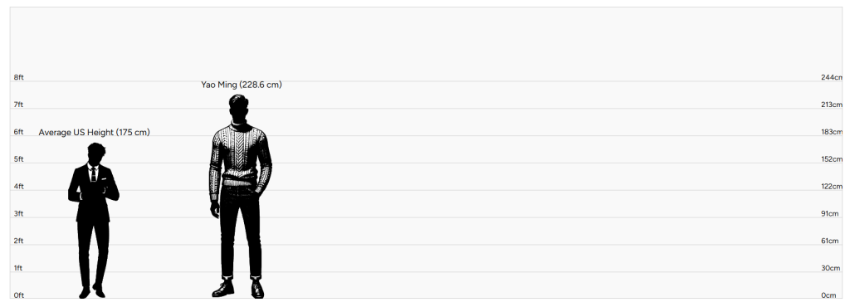The height and width of the screenshot is (307, 850).
Task: Click the 244cm scale label
Action: (832, 77)
